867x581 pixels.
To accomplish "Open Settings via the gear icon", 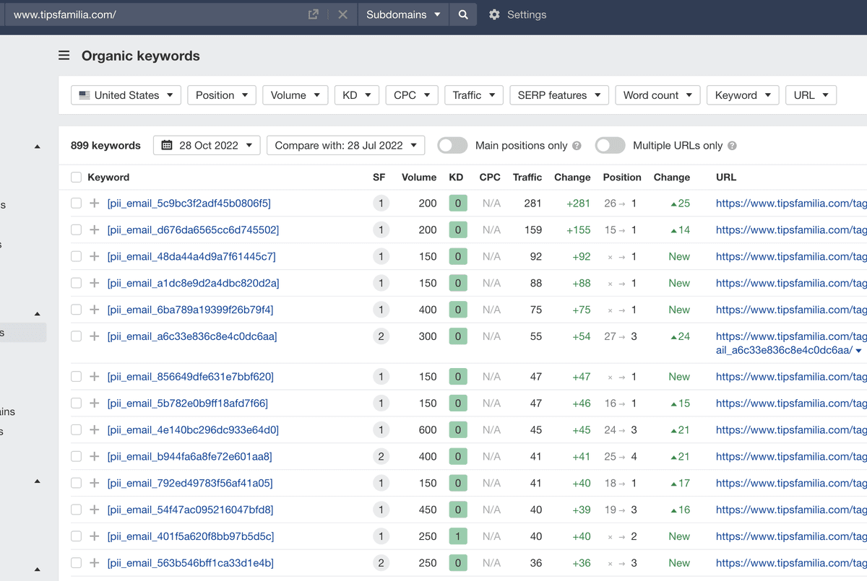I will (494, 14).
